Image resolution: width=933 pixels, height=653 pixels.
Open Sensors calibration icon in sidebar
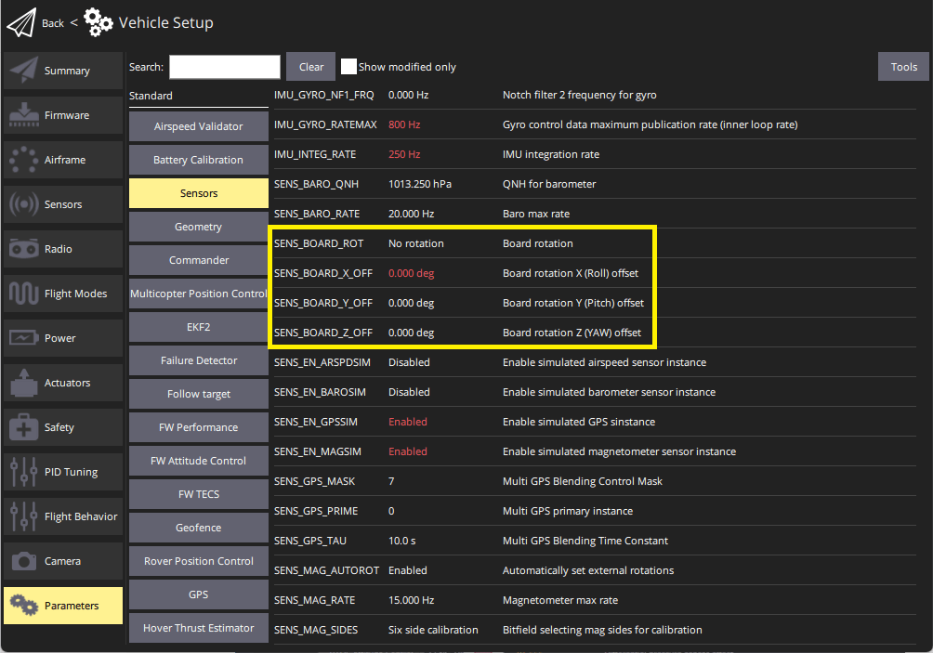click(x=23, y=204)
